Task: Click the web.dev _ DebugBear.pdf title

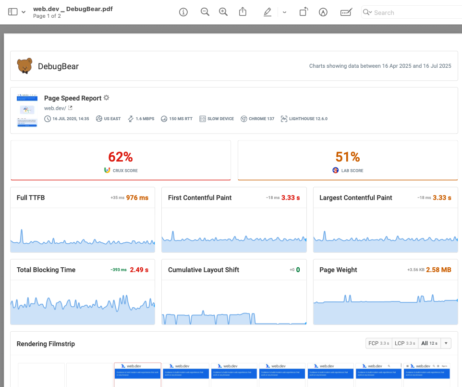Action: point(73,9)
